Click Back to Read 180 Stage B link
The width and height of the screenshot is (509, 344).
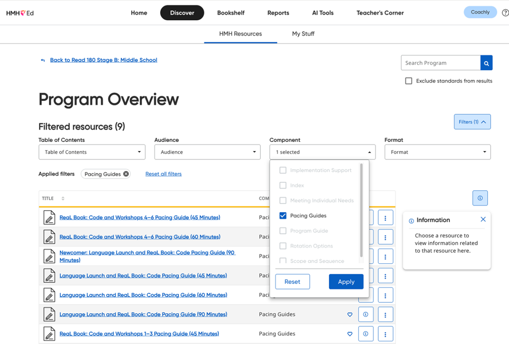(x=104, y=60)
